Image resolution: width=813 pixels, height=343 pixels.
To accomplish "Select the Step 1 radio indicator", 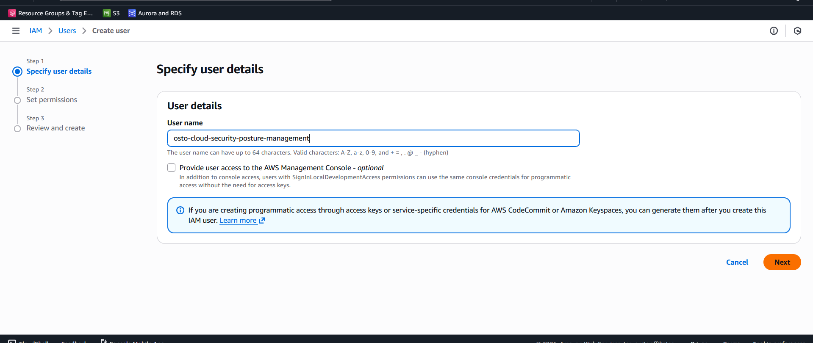I will tap(17, 72).
